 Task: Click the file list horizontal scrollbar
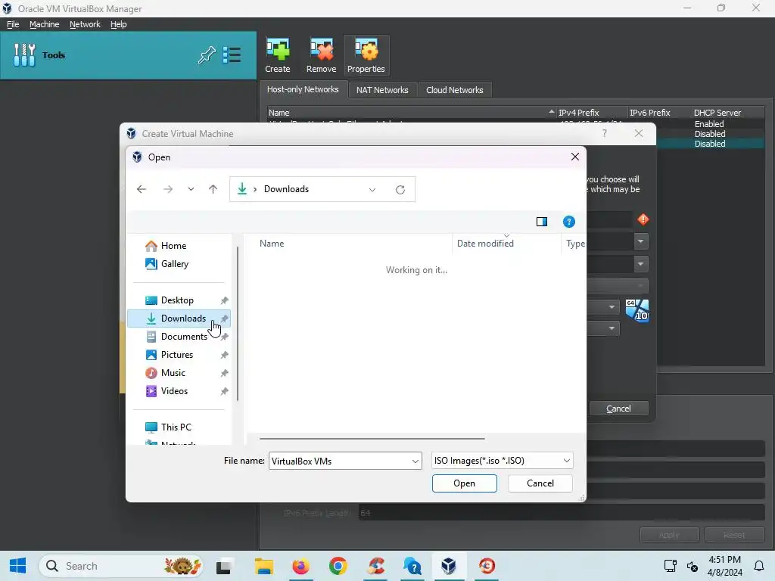(x=372, y=438)
